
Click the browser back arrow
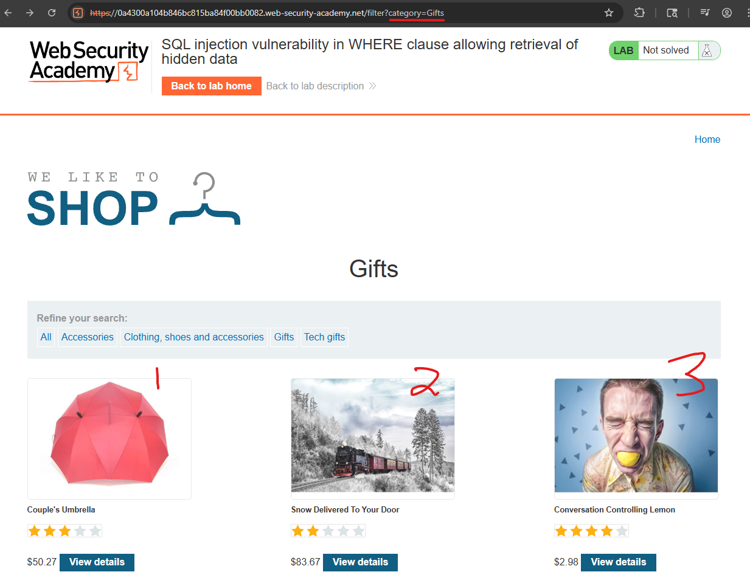click(x=9, y=13)
